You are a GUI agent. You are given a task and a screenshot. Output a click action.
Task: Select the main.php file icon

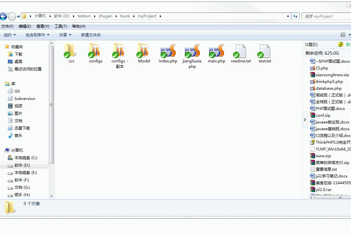[216, 51]
